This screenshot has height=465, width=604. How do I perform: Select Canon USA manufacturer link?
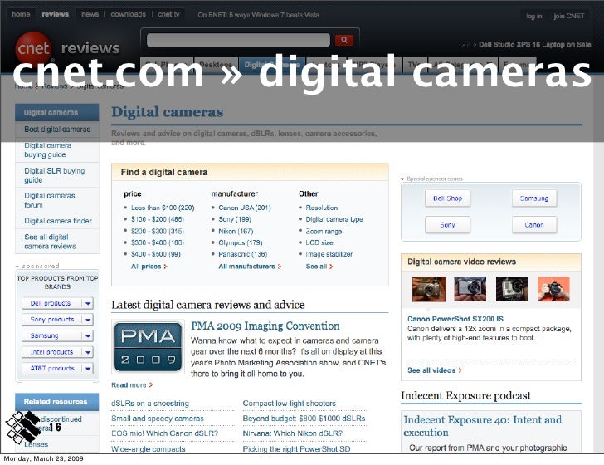point(245,208)
